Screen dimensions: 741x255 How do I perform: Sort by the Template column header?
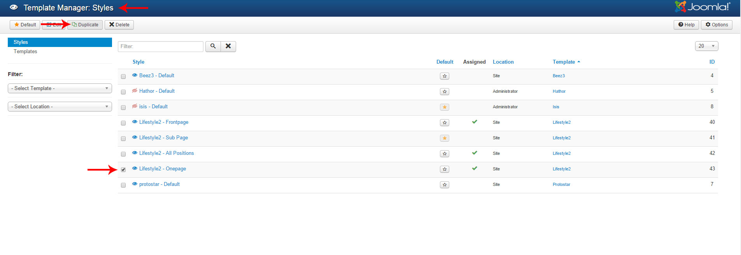(x=566, y=62)
